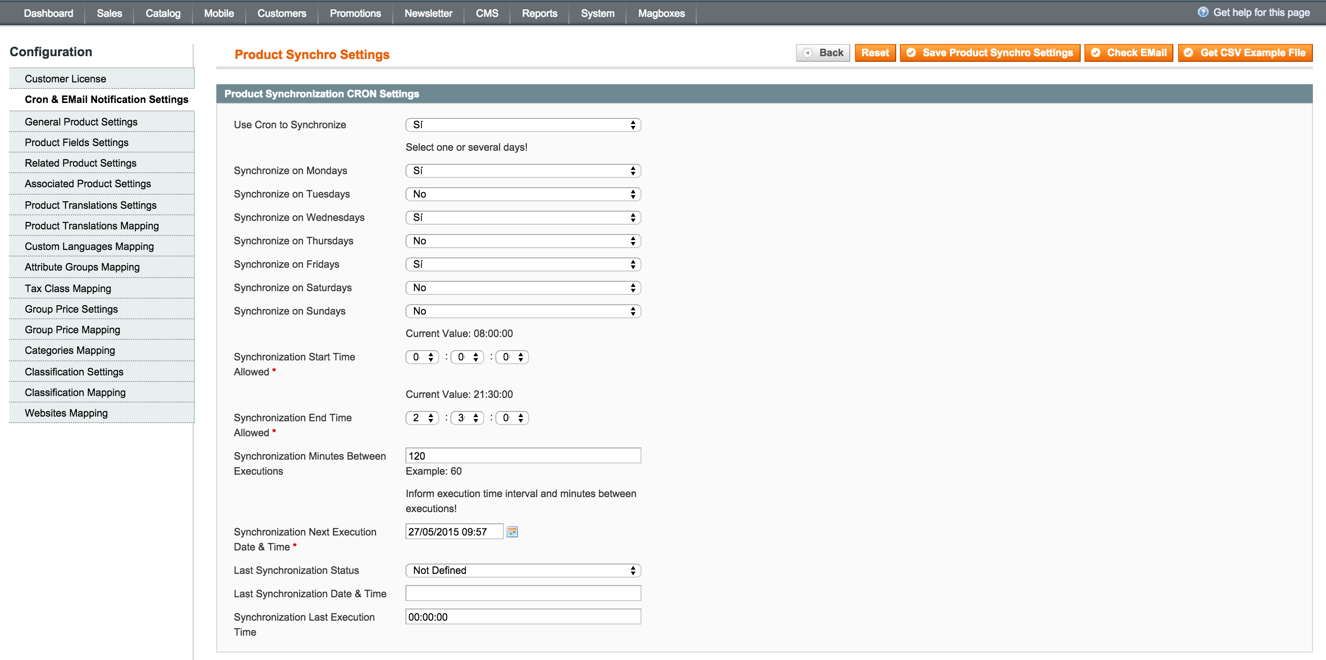Open the Newsletter menu
This screenshot has width=1326, height=660.
pyautogui.click(x=428, y=13)
